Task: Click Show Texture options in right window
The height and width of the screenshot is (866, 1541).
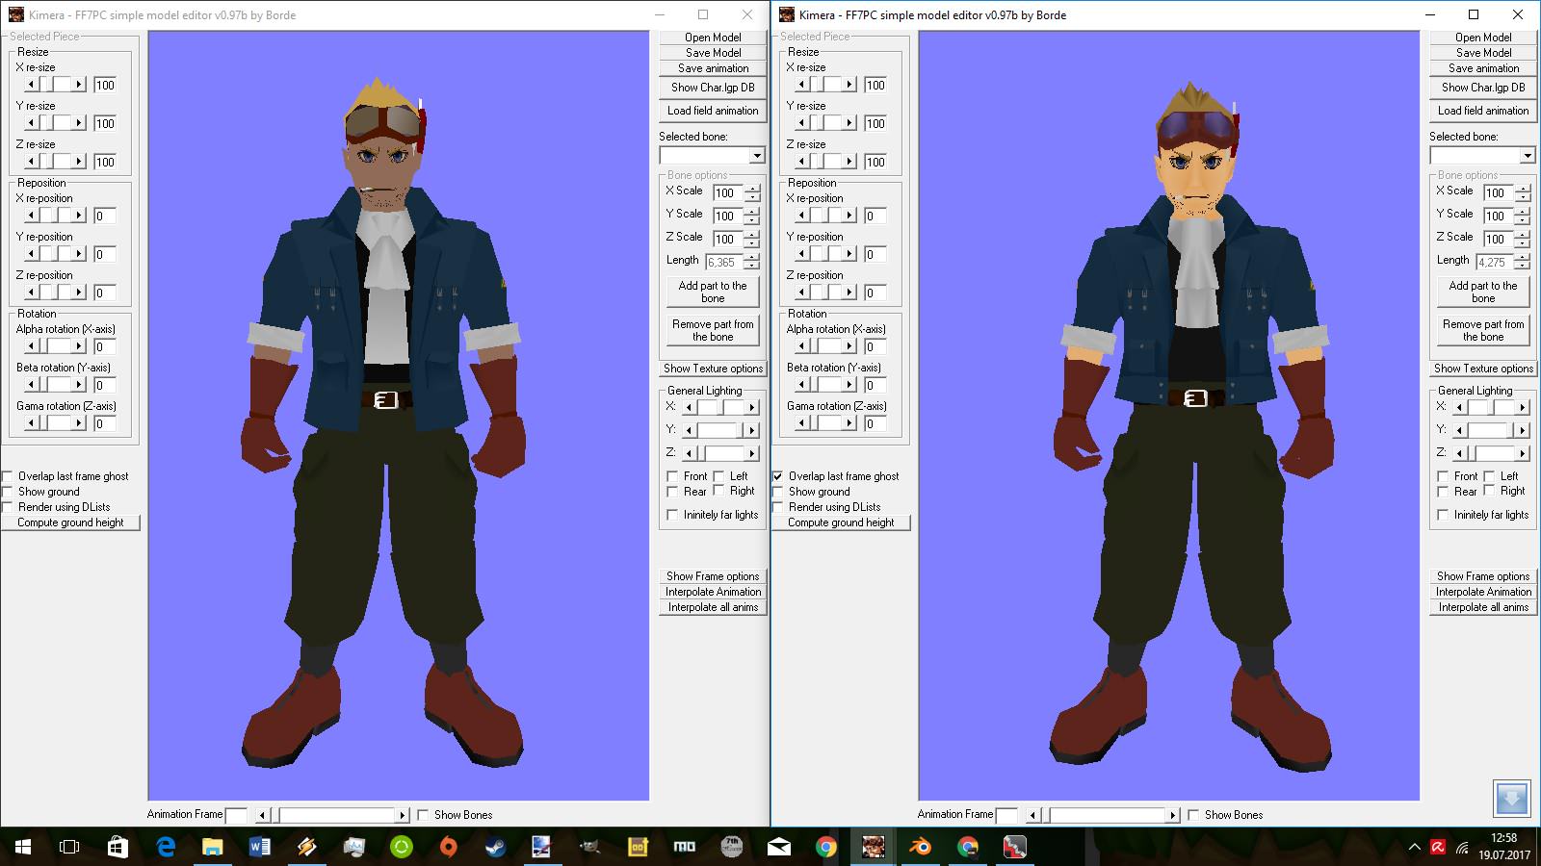Action: (x=1483, y=369)
